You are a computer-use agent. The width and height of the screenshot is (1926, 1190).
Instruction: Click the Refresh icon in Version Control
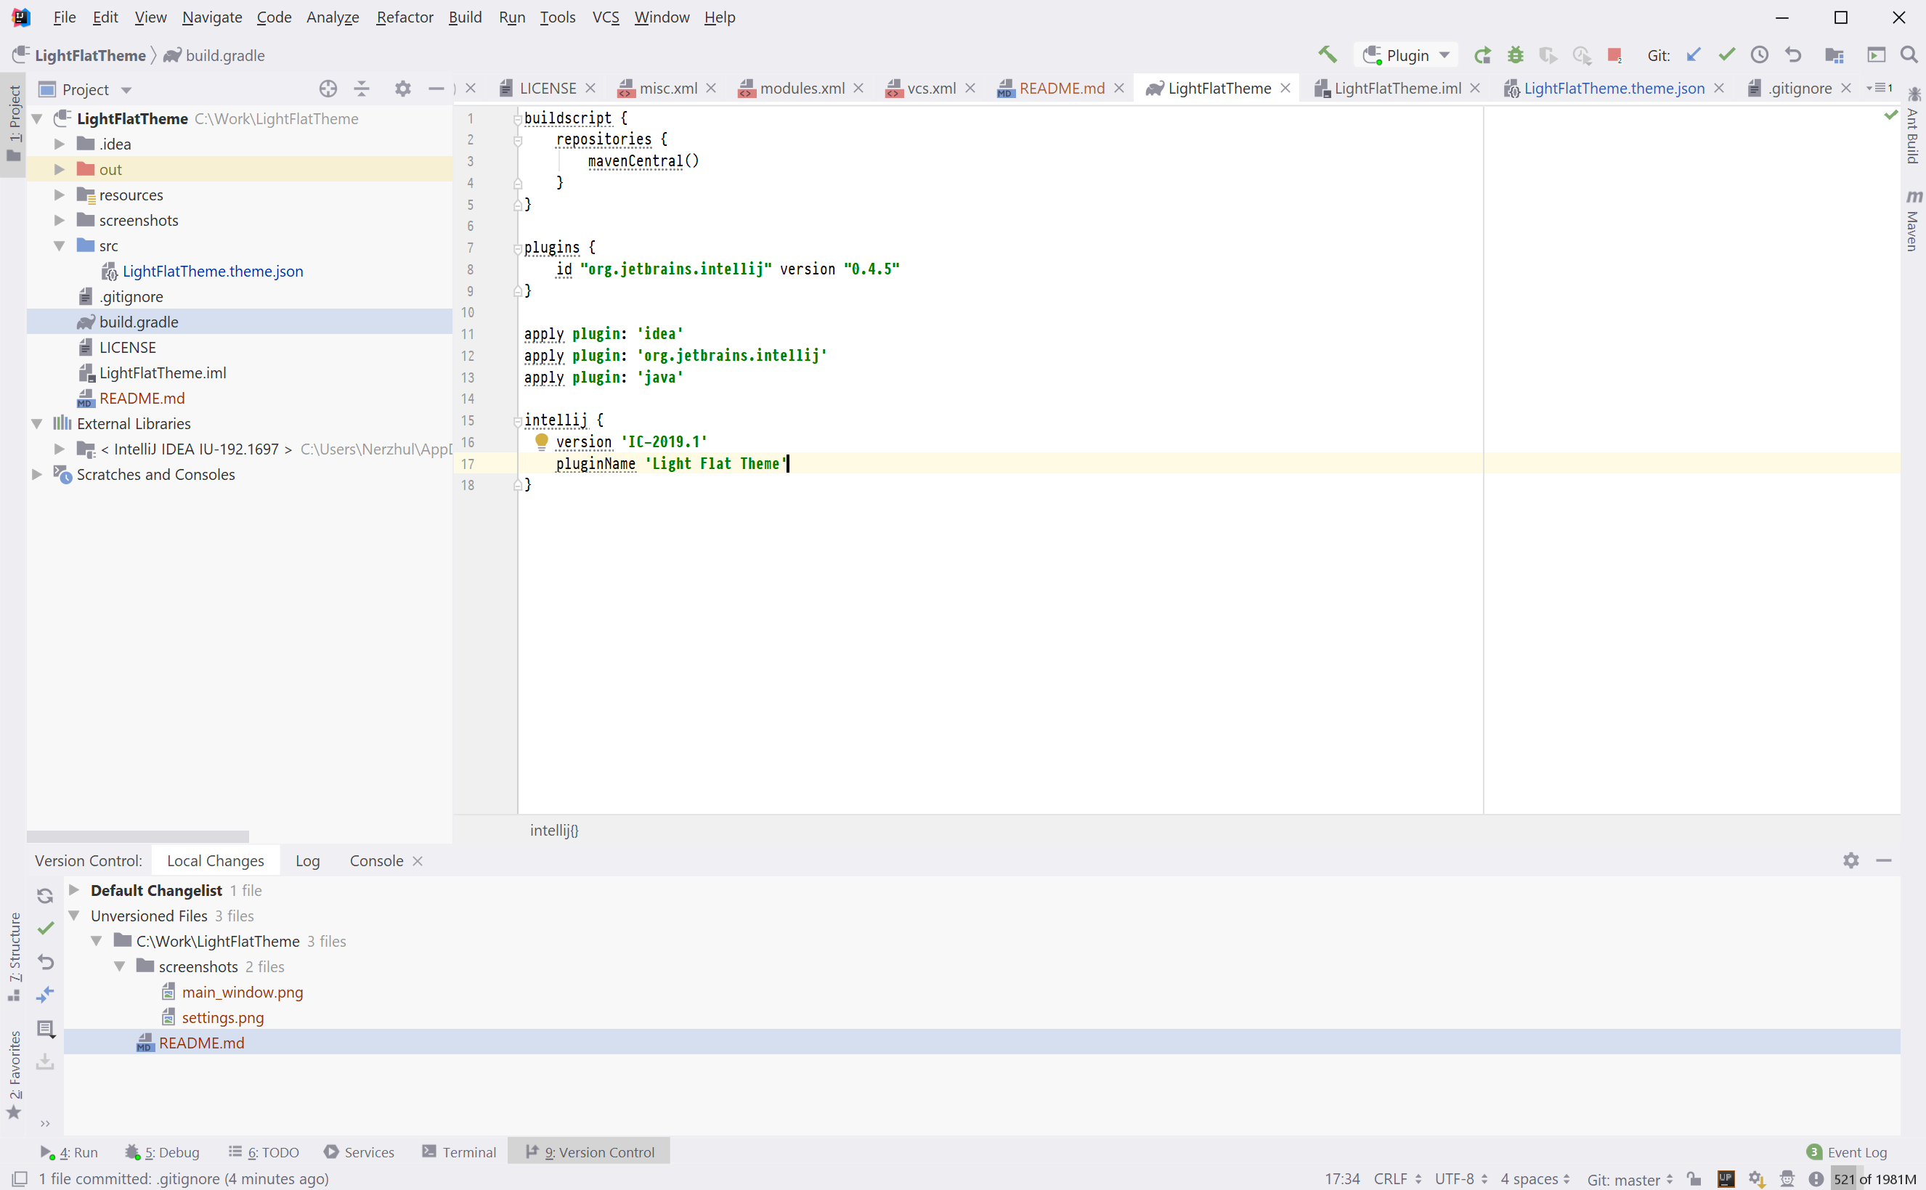(45, 896)
